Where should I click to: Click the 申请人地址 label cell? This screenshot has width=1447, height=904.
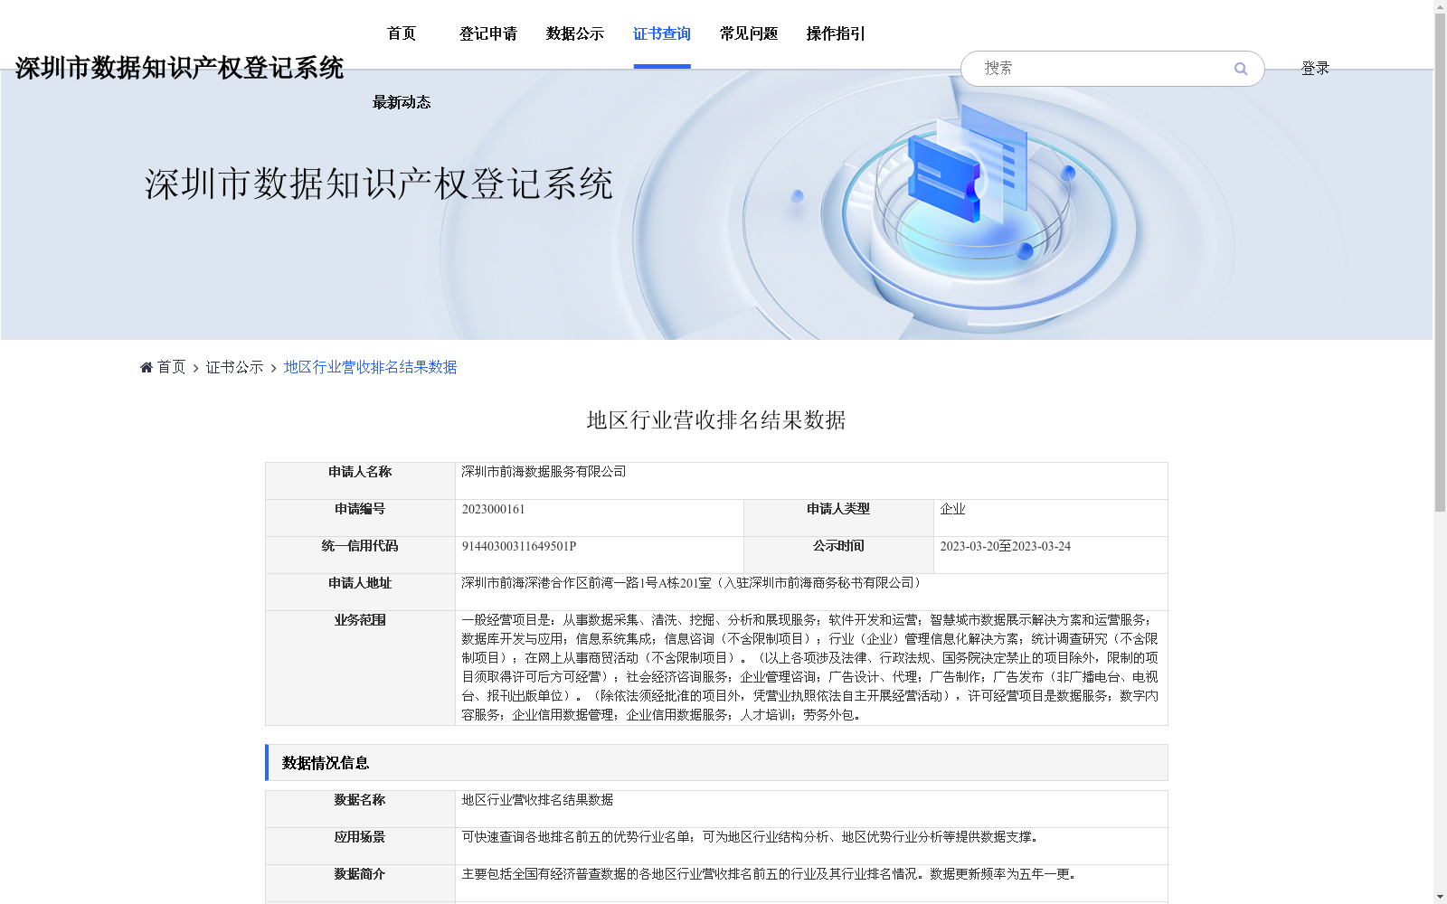(x=360, y=592)
